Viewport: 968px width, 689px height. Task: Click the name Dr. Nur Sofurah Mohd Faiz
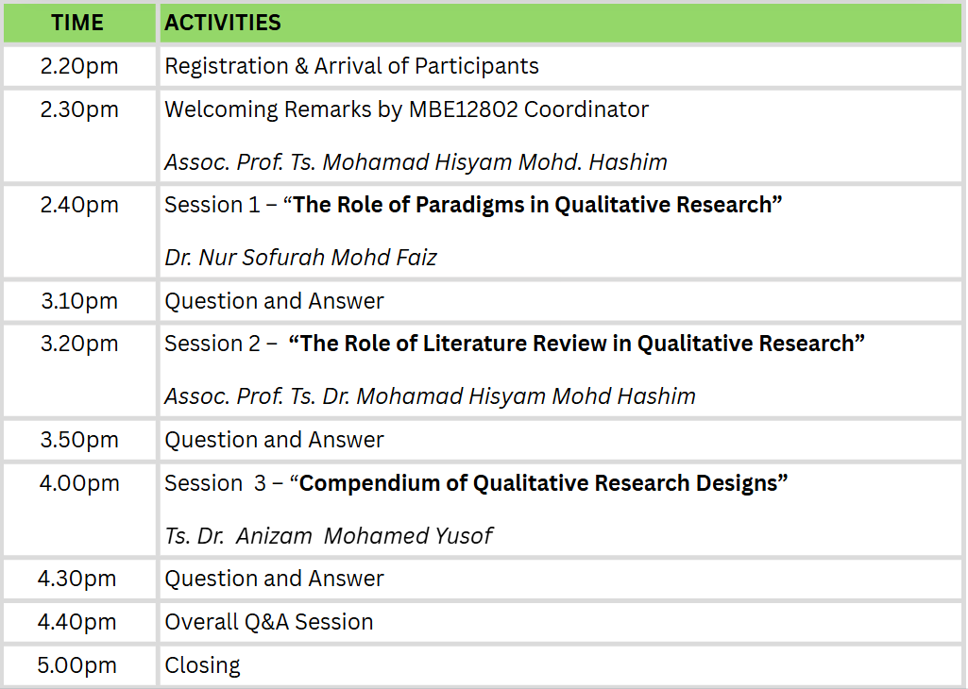point(300,258)
